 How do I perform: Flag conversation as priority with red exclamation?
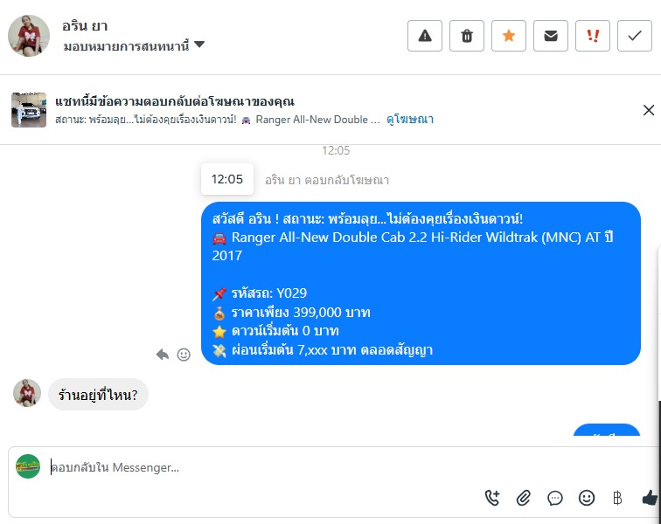pyautogui.click(x=593, y=36)
